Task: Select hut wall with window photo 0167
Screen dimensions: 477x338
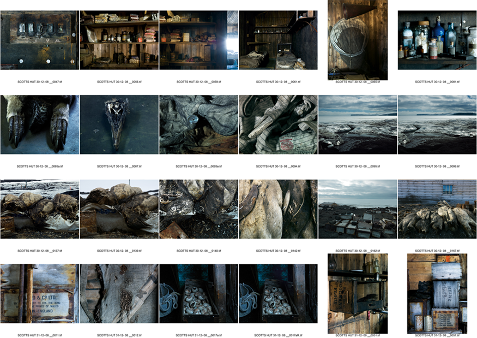Action: click(x=437, y=209)
